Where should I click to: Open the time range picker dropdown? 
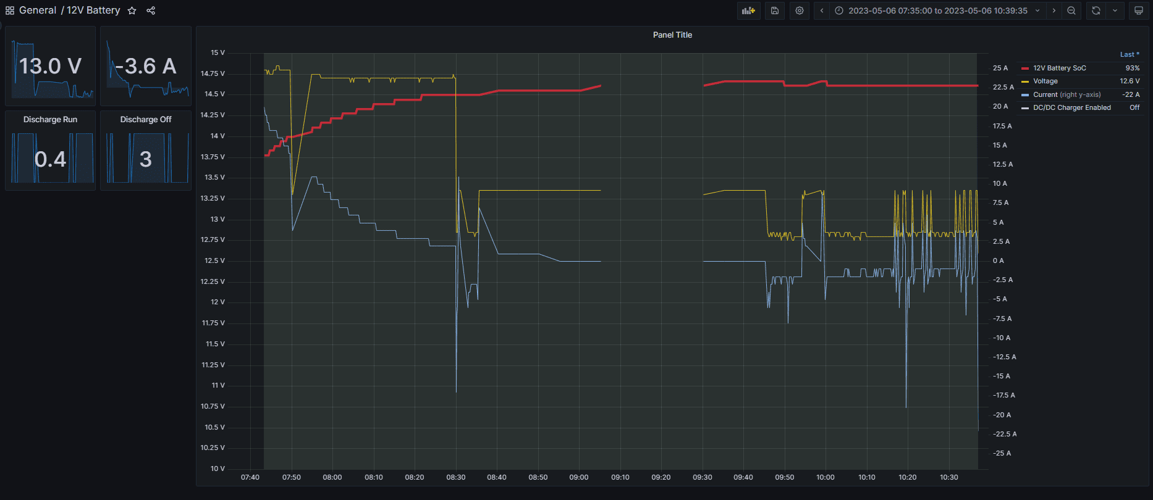[x=937, y=10]
